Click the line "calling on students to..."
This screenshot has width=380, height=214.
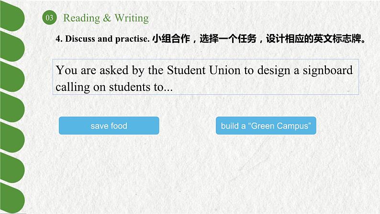click(x=114, y=87)
